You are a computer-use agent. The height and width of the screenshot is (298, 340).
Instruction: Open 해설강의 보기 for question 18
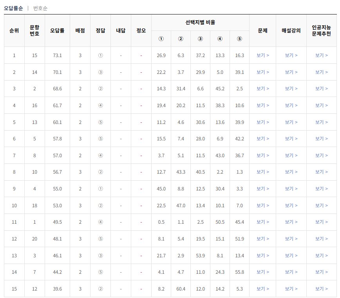[291, 205]
